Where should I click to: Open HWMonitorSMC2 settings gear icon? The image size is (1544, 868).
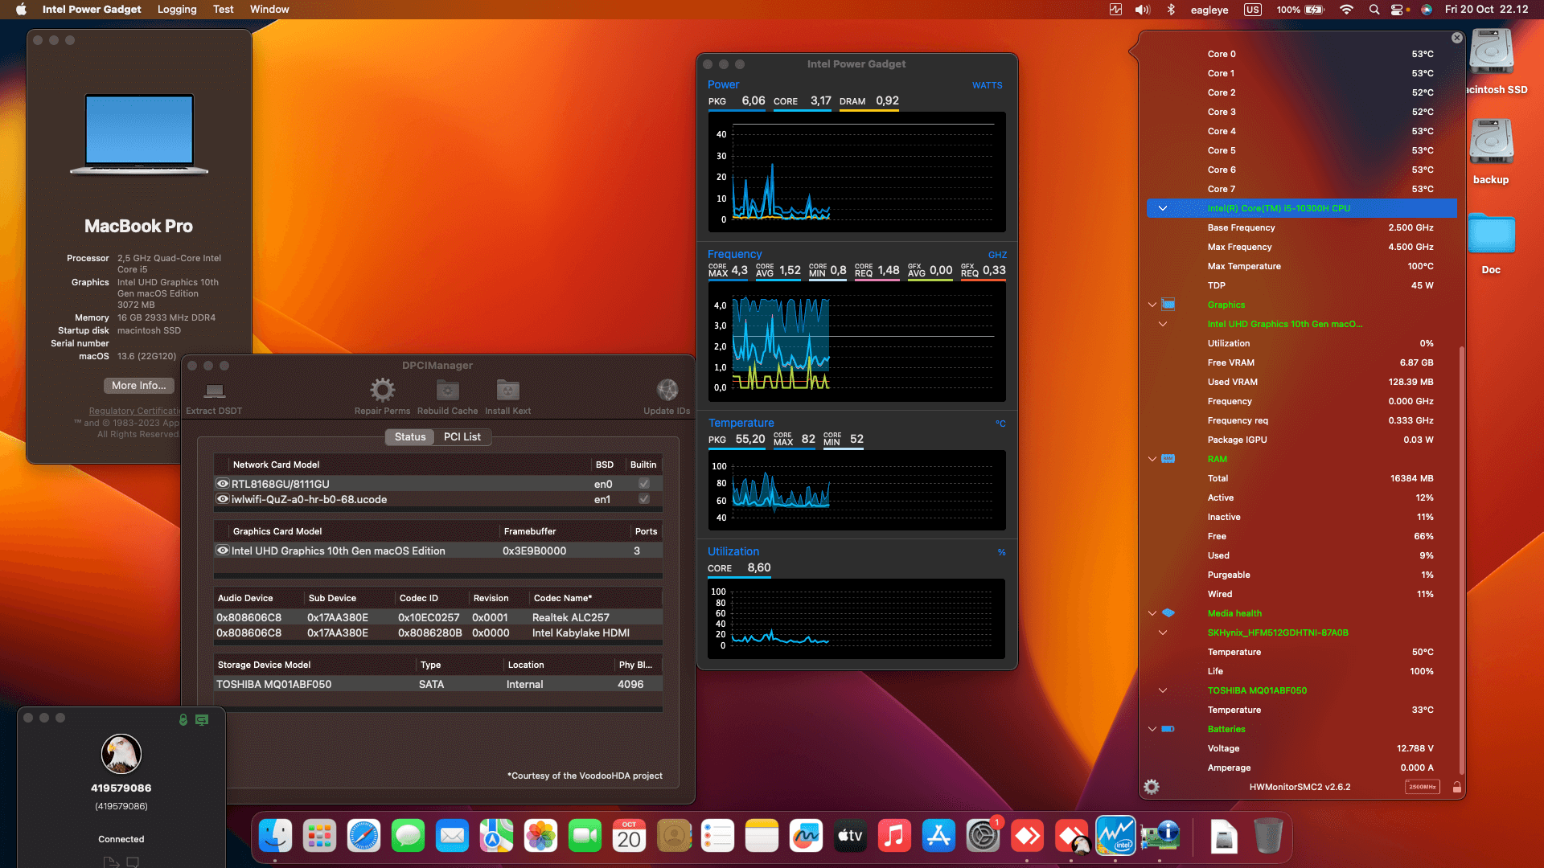coord(1152,787)
